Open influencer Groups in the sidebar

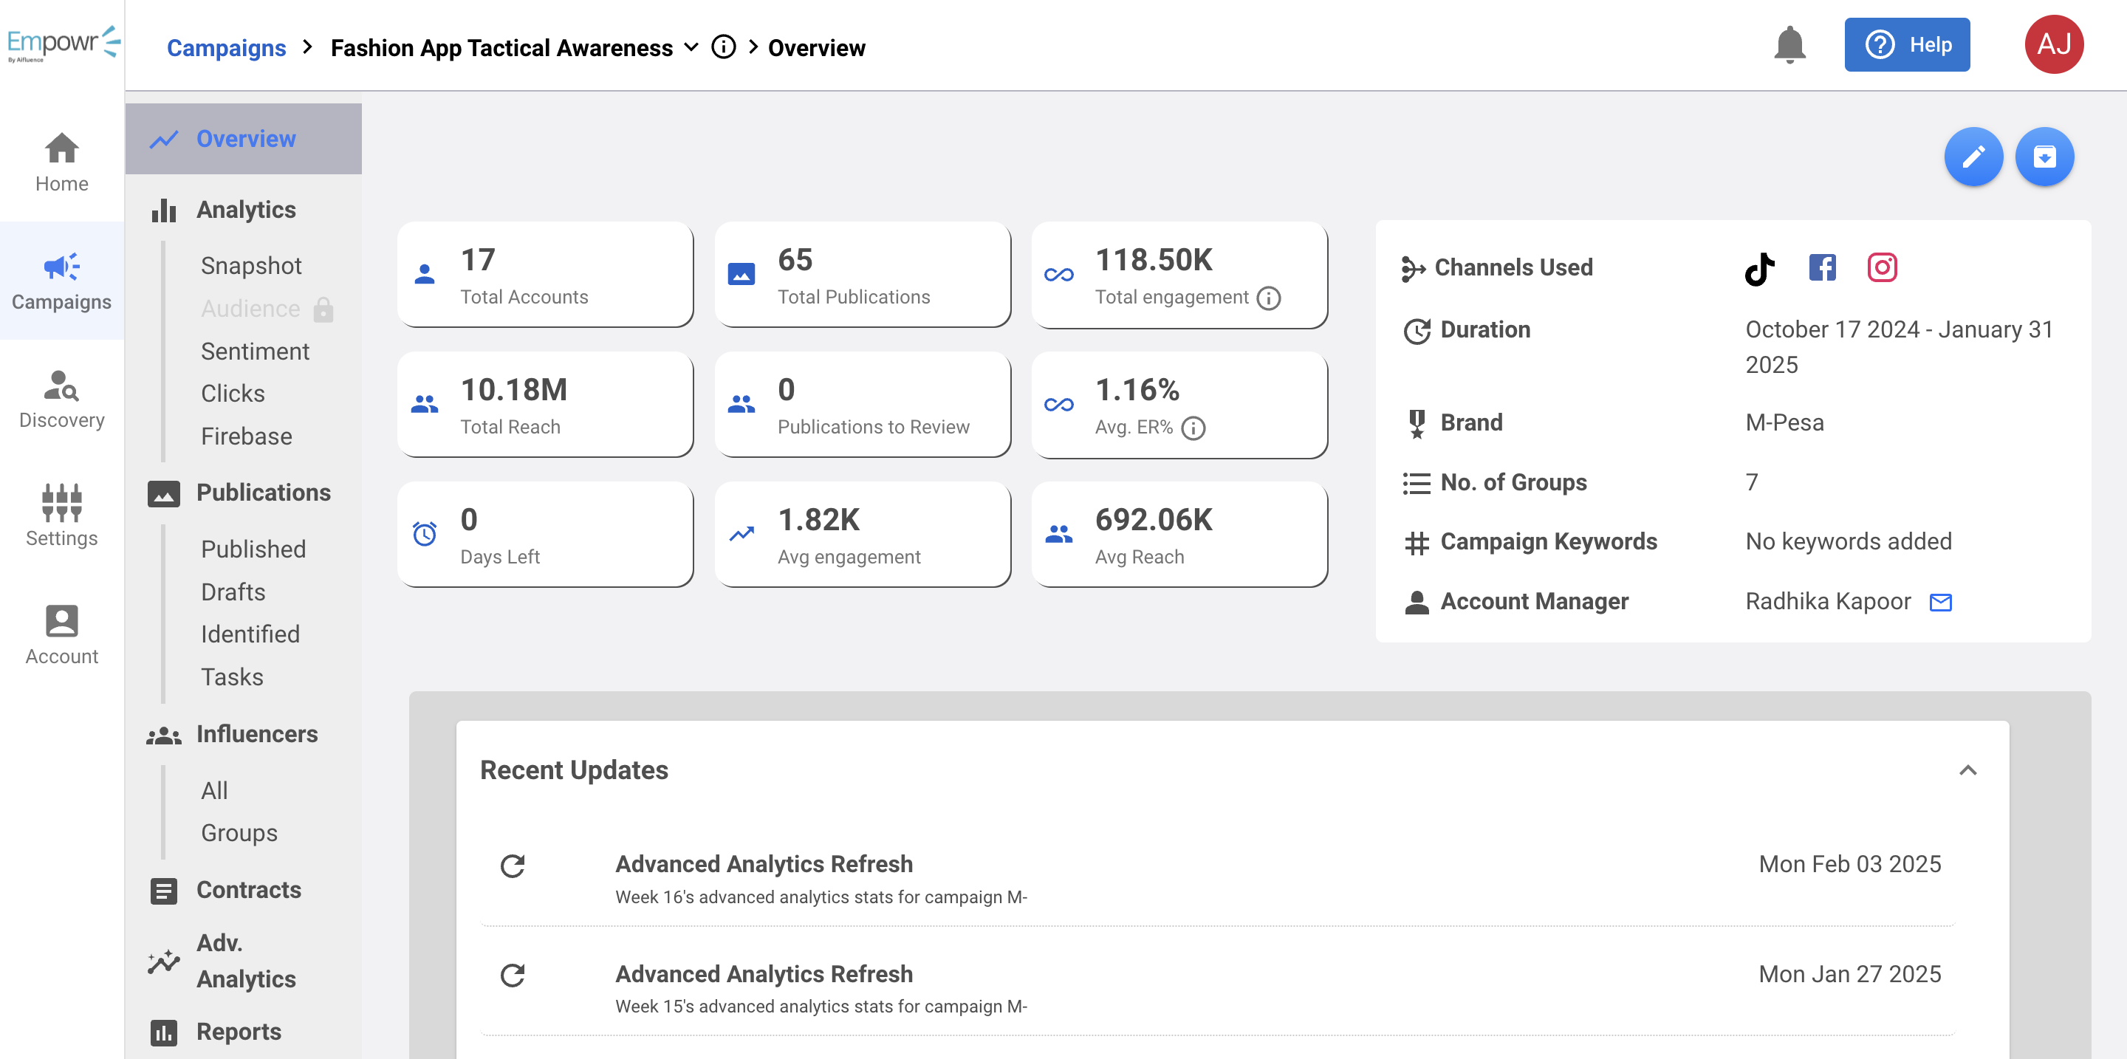[x=239, y=833]
